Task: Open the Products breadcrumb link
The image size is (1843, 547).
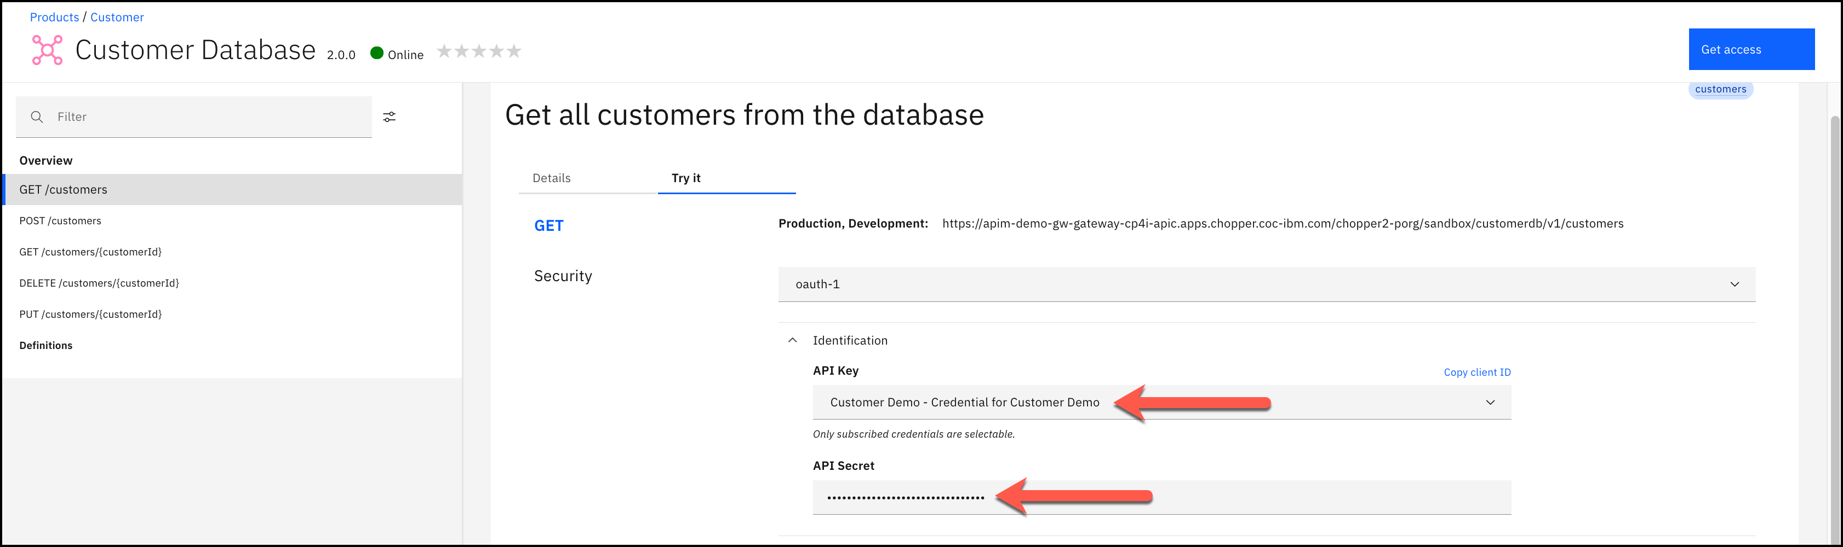Action: click(54, 17)
